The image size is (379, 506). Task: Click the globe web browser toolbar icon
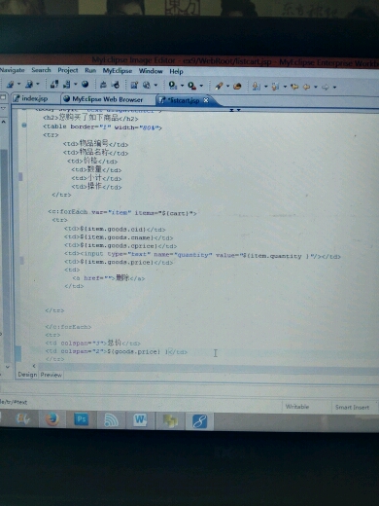[x=85, y=85]
